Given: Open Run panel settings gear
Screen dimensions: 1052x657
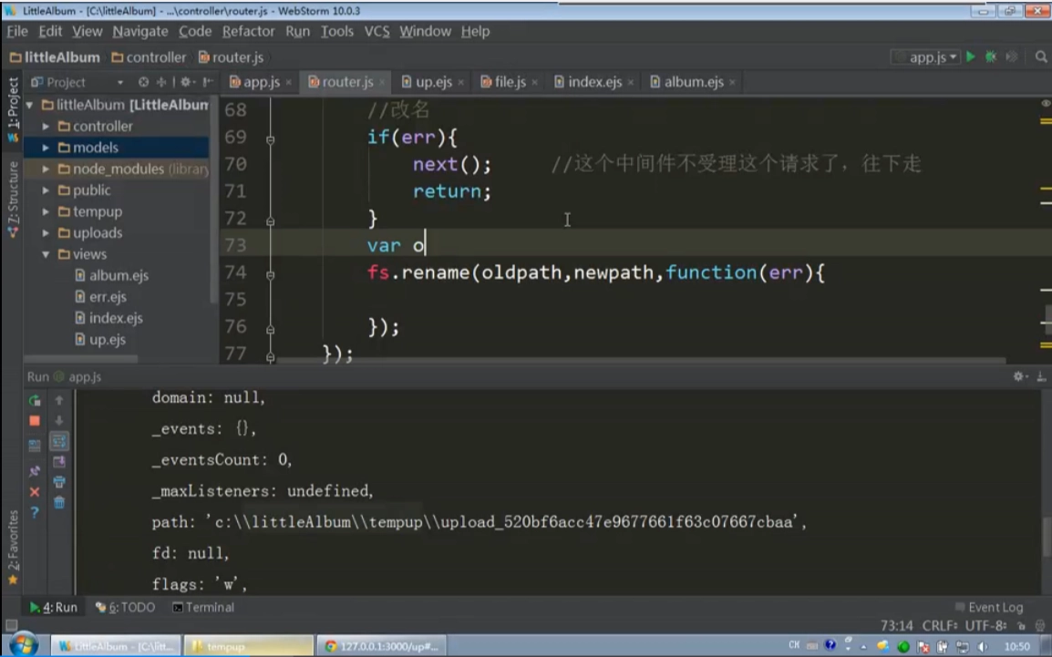Looking at the screenshot, I should [x=1018, y=376].
